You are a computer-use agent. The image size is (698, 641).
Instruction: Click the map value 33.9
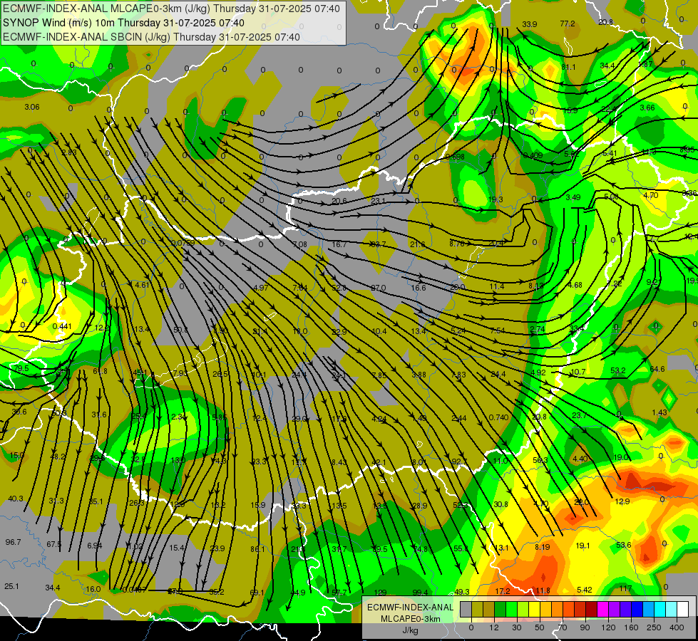(530, 24)
